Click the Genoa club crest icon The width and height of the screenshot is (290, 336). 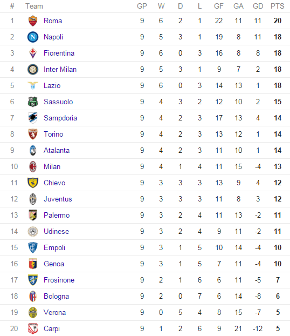pyautogui.click(x=33, y=264)
